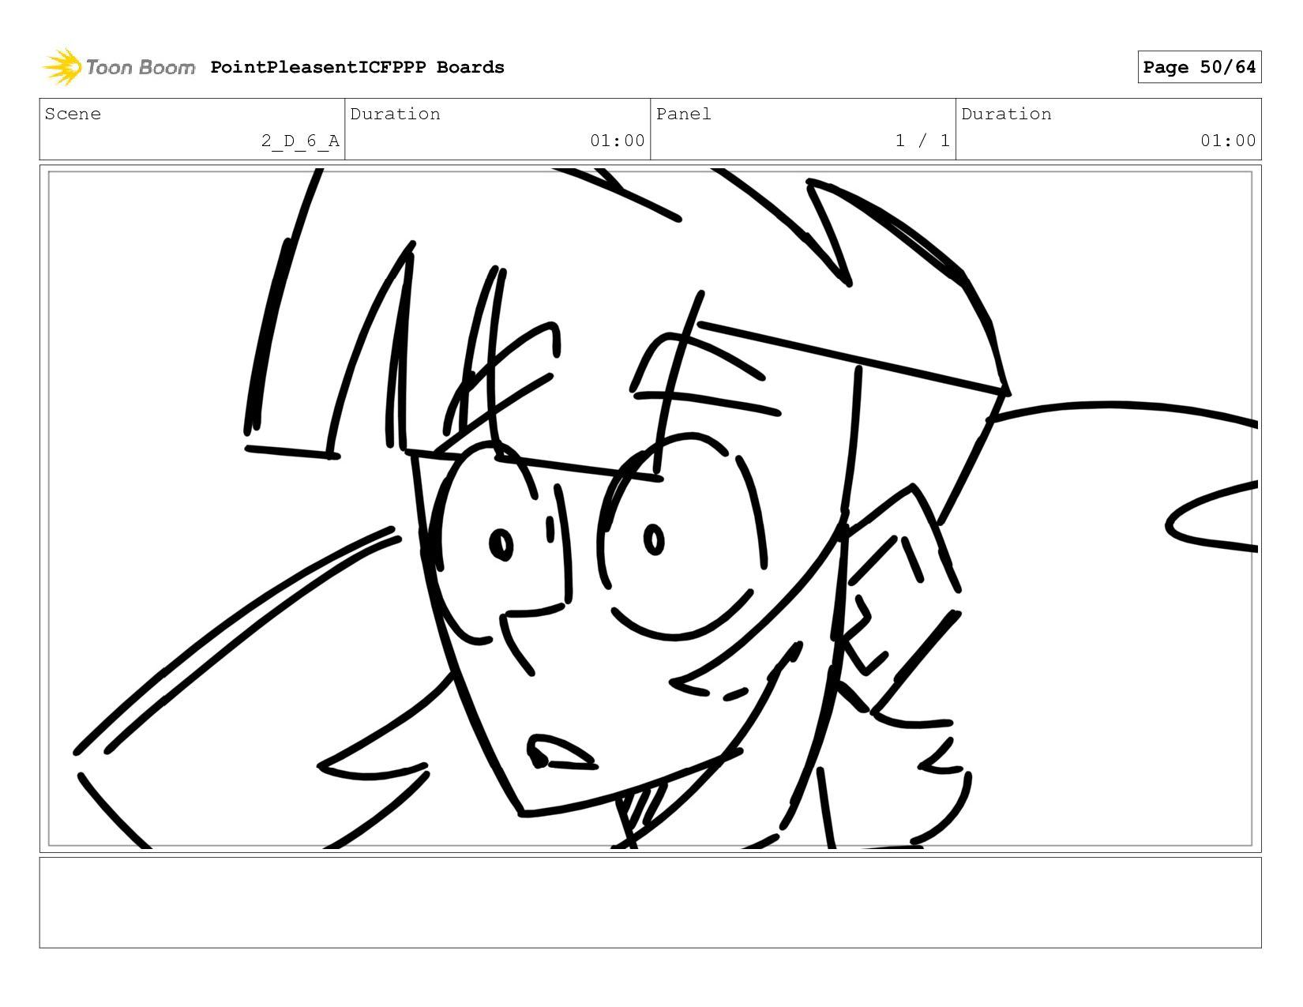Click the panel count 1 / 1
1303x1007 pixels.
(922, 141)
